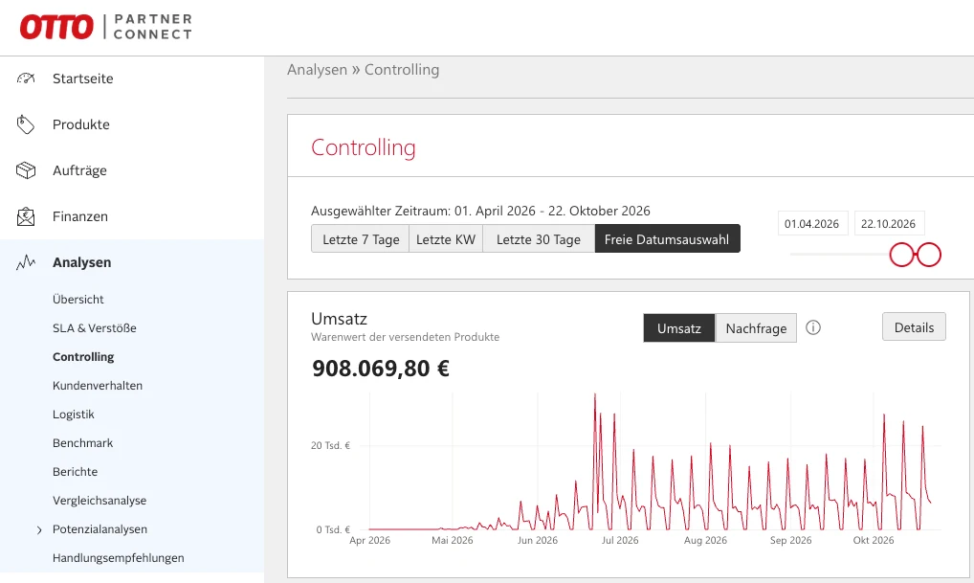974x583 pixels.
Task: Click the Analysen breadcrumb link
Action: pyautogui.click(x=317, y=70)
